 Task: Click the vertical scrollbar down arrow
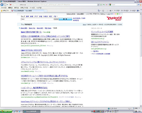pyautogui.click(x=141, y=106)
